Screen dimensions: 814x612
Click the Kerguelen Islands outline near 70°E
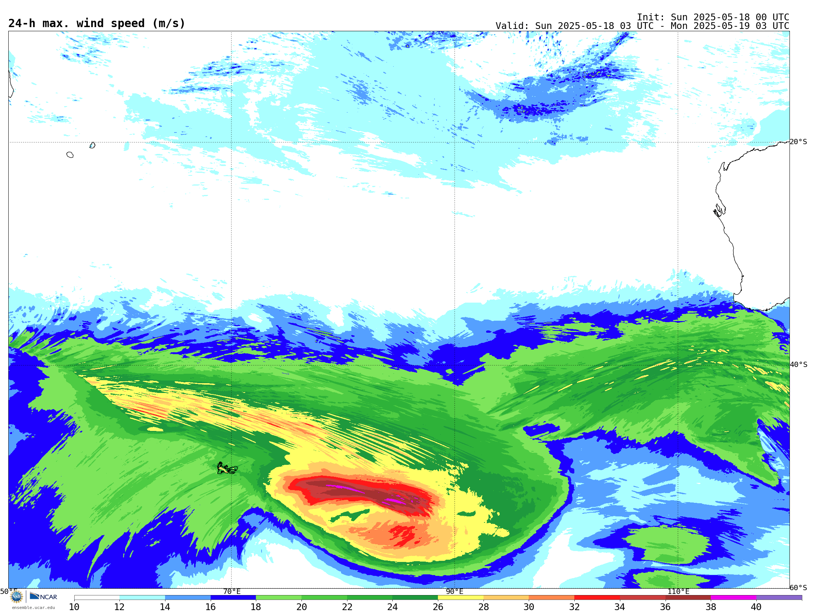pos(227,468)
